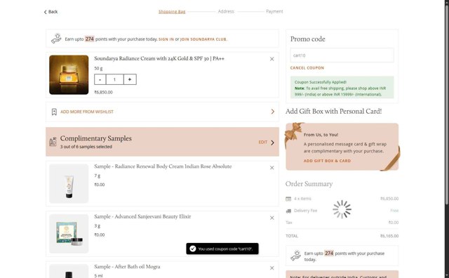
Task: Open the Shopping Bag step tab
Action: 172,11
